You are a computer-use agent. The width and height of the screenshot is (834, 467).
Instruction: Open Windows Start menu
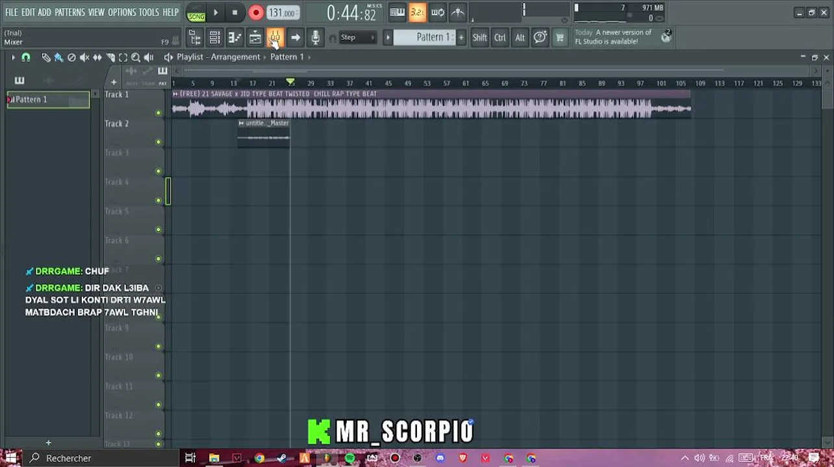coord(11,458)
